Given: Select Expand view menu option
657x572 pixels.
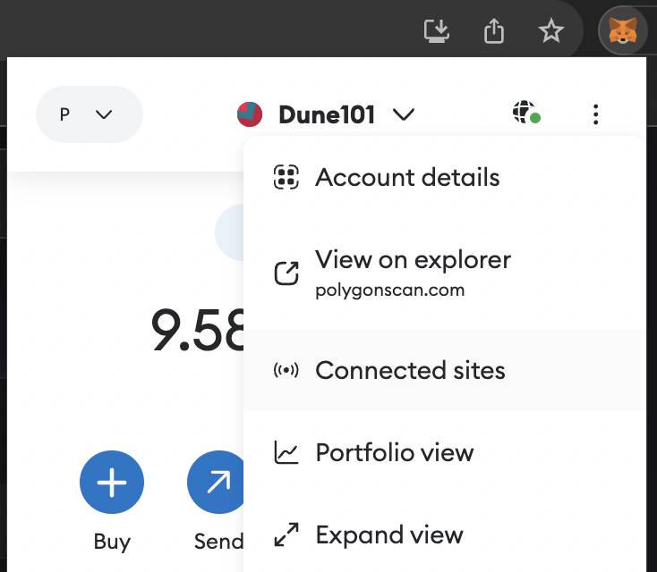Looking at the screenshot, I should point(445,534).
